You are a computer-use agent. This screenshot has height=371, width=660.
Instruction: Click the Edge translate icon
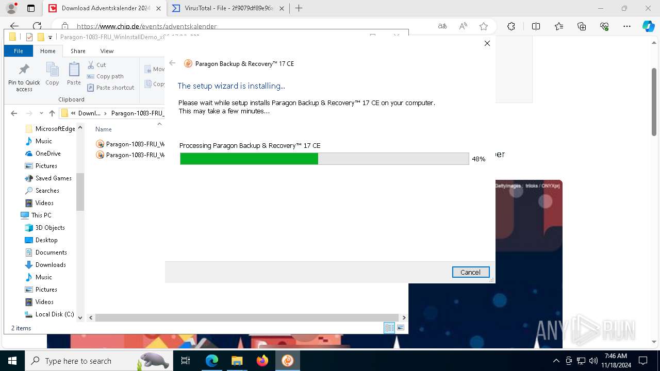tap(442, 26)
